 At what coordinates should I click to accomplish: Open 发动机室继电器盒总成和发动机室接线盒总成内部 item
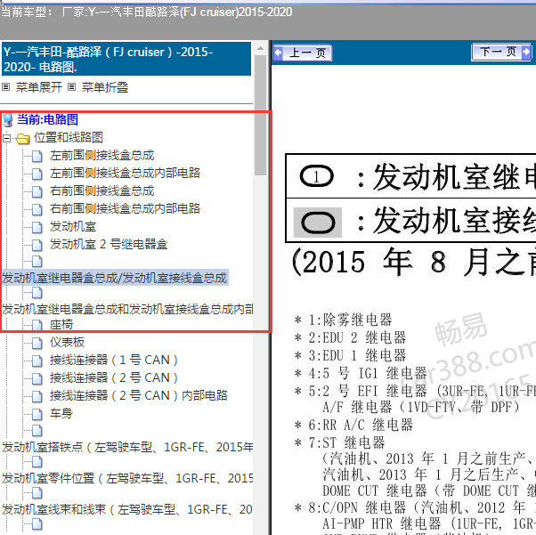[x=127, y=309]
